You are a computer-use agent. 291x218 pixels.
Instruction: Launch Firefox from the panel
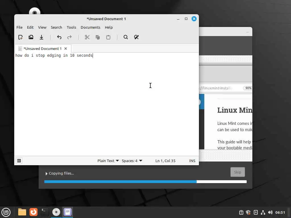click(34, 212)
